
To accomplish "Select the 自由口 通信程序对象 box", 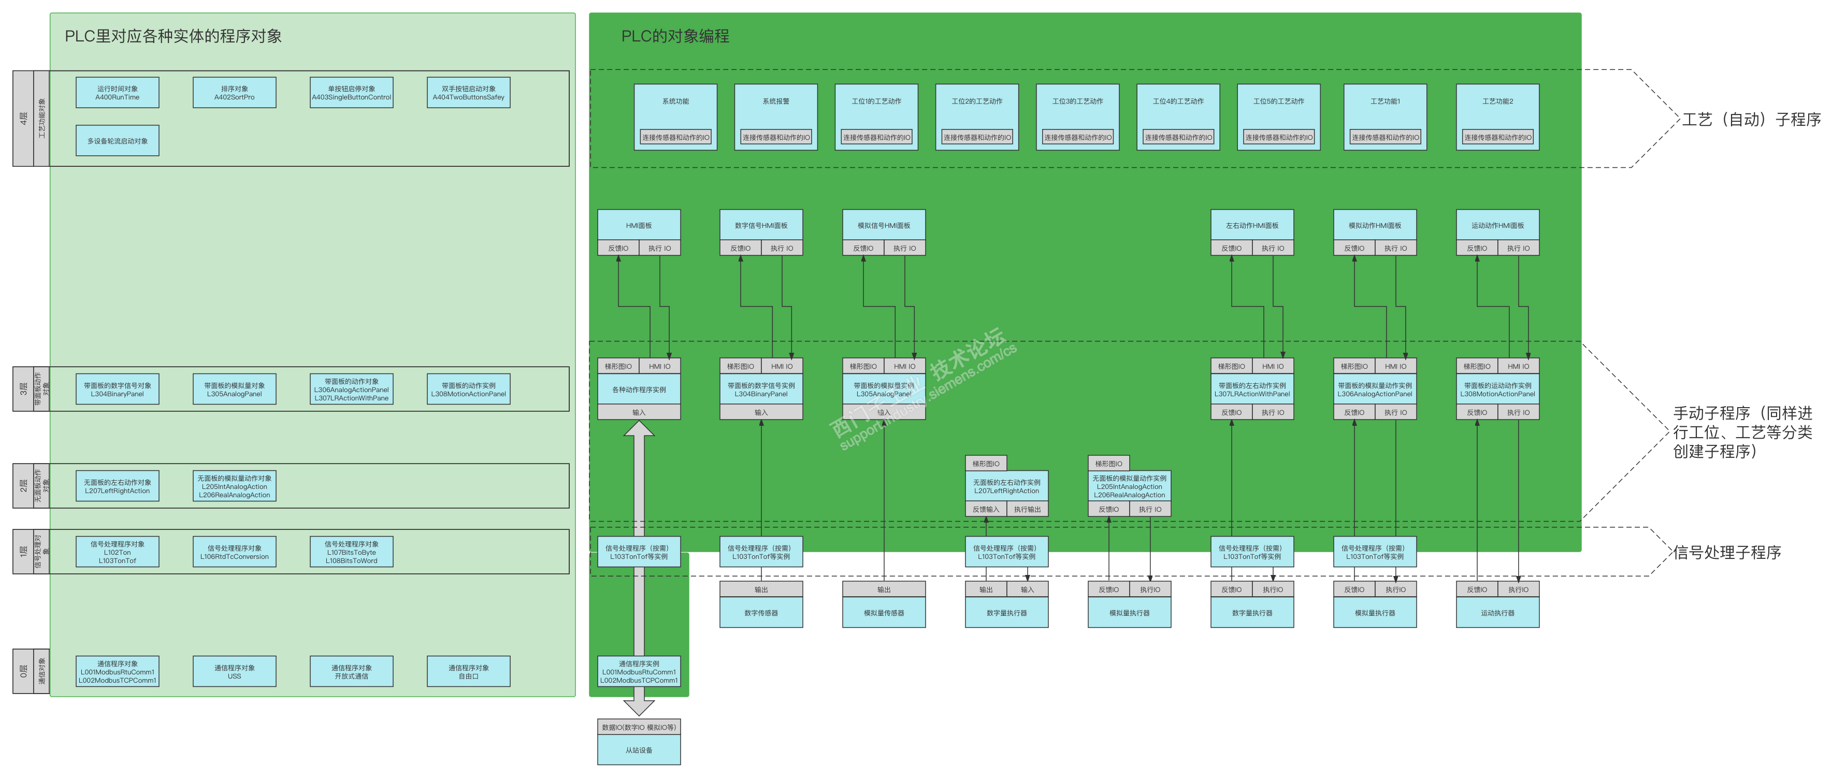I will tap(469, 672).
